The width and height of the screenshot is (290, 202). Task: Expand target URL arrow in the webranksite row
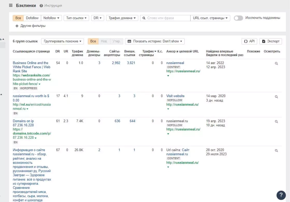[x=168, y=76]
